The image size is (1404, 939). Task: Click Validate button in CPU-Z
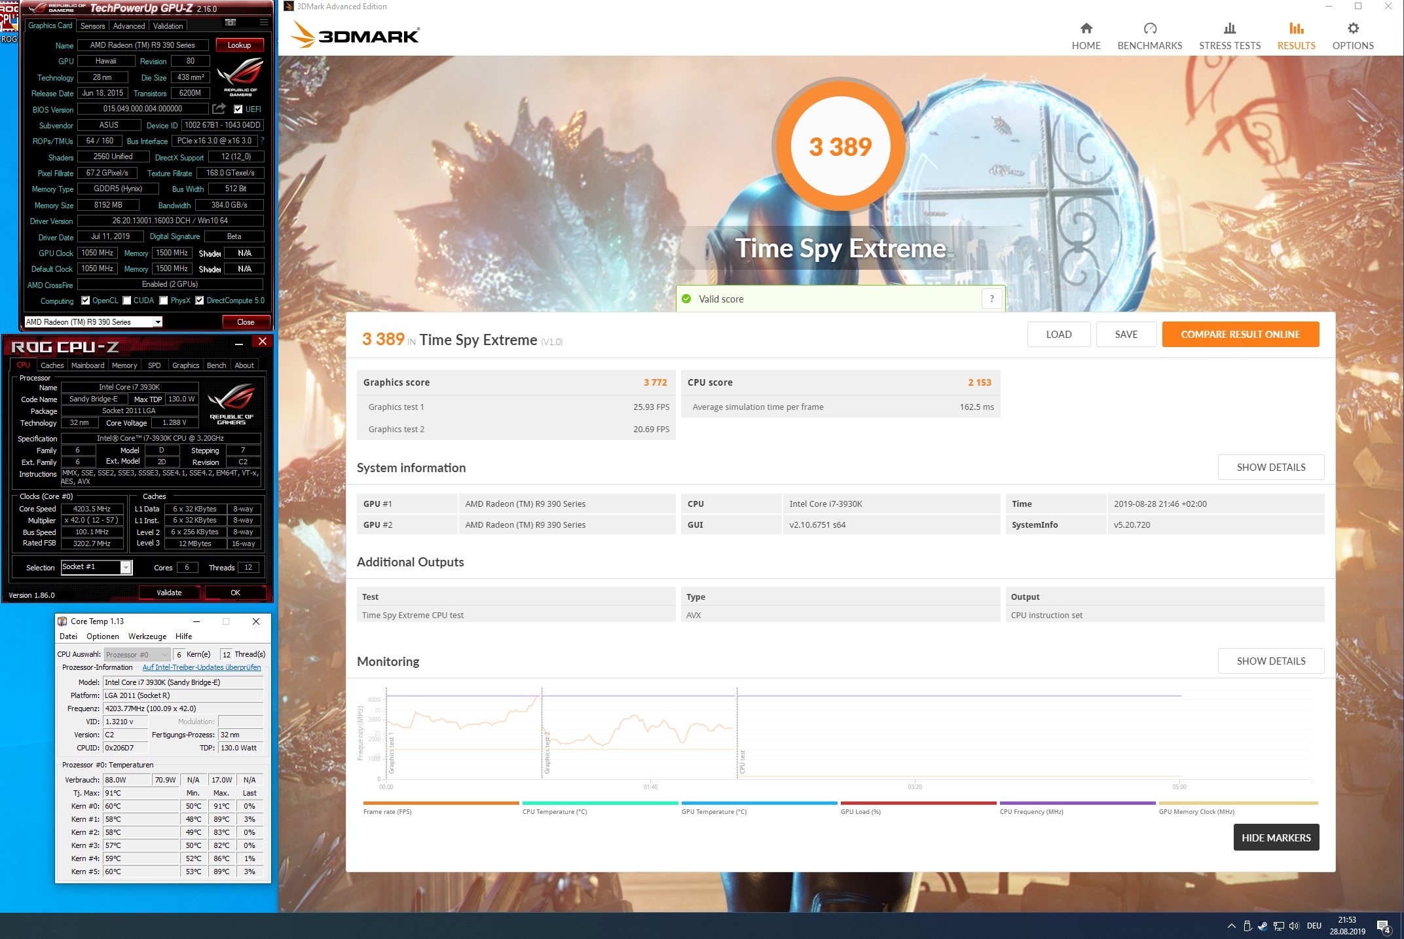(169, 593)
